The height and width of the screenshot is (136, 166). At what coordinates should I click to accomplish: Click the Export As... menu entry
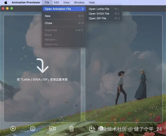point(64,44)
